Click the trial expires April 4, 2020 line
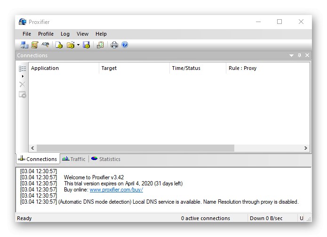Screen dimensions: 327x237 click(x=123, y=183)
